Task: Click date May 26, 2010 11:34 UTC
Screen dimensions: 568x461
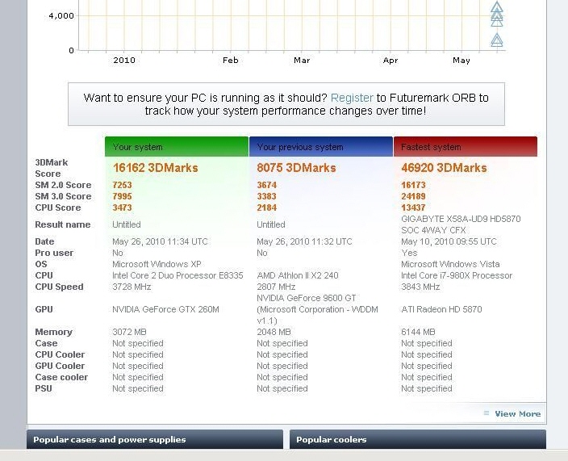Action: [160, 241]
